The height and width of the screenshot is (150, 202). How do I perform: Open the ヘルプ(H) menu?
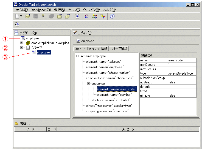(110, 10)
